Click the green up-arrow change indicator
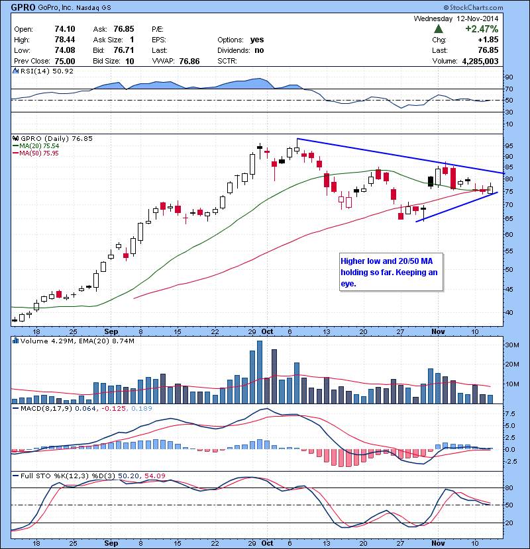The image size is (530, 549). 439,28
